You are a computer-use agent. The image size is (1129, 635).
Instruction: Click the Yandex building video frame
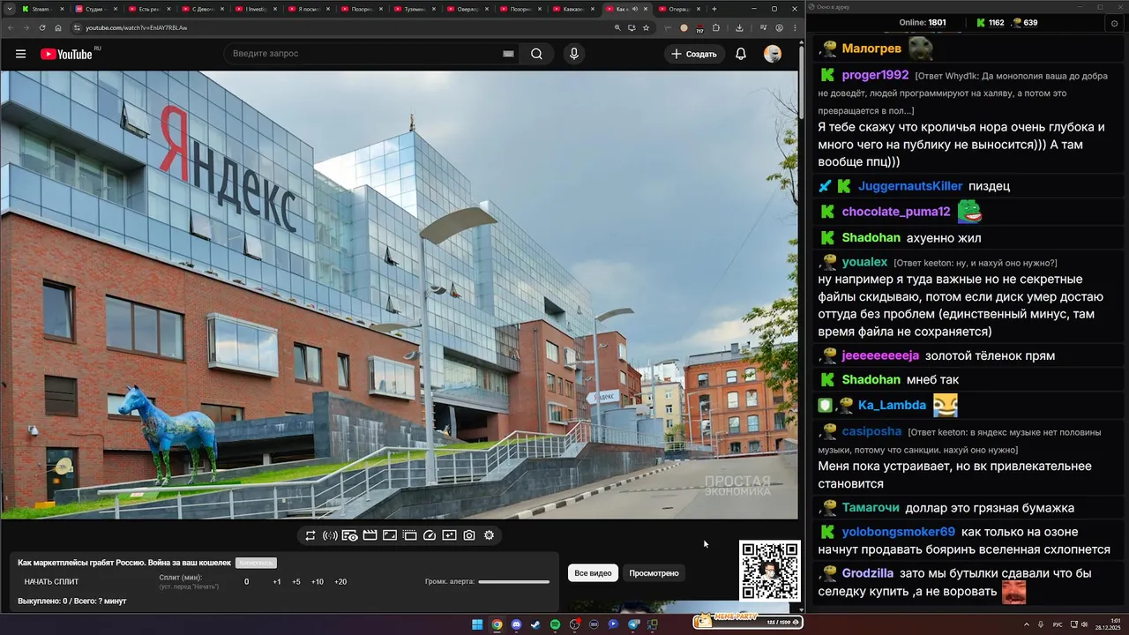coord(399,295)
